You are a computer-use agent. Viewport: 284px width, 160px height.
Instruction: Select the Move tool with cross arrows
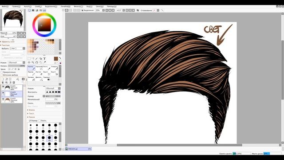coord(29,62)
